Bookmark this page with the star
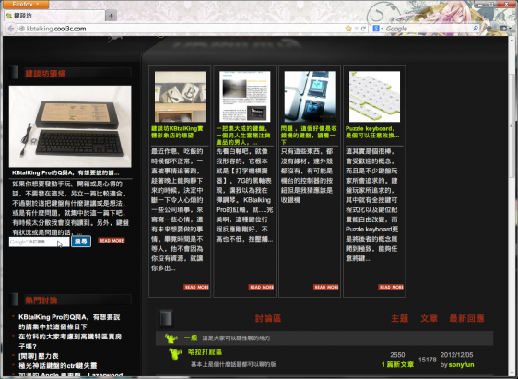 pos(348,29)
